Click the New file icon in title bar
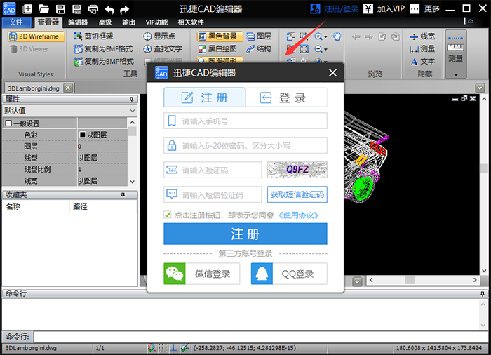 coord(27,9)
